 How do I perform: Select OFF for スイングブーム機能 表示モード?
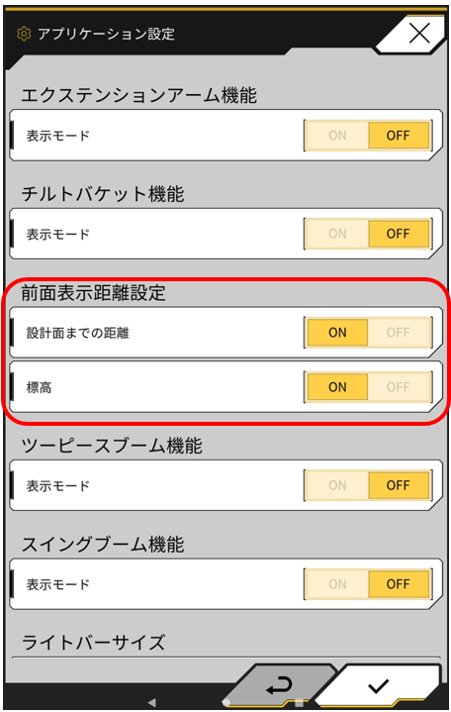point(399,584)
